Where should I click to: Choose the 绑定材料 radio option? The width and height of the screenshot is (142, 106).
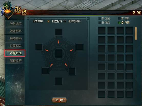point(49,21)
